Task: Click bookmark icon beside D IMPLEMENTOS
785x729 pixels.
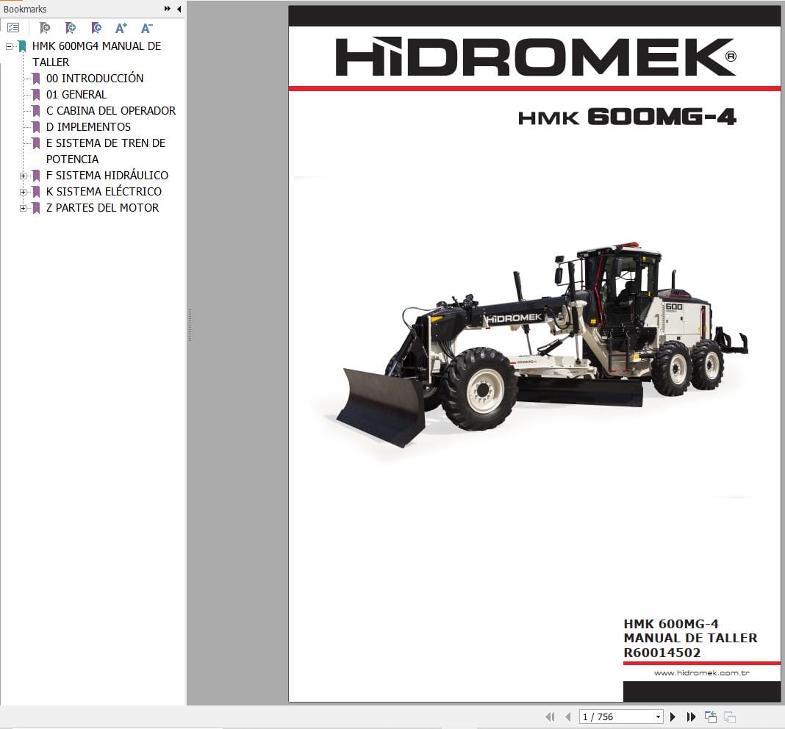Action: click(x=36, y=127)
